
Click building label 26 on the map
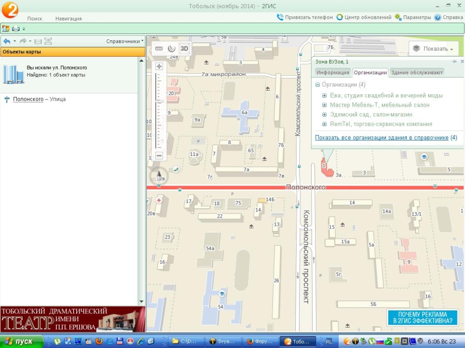tap(276, 280)
